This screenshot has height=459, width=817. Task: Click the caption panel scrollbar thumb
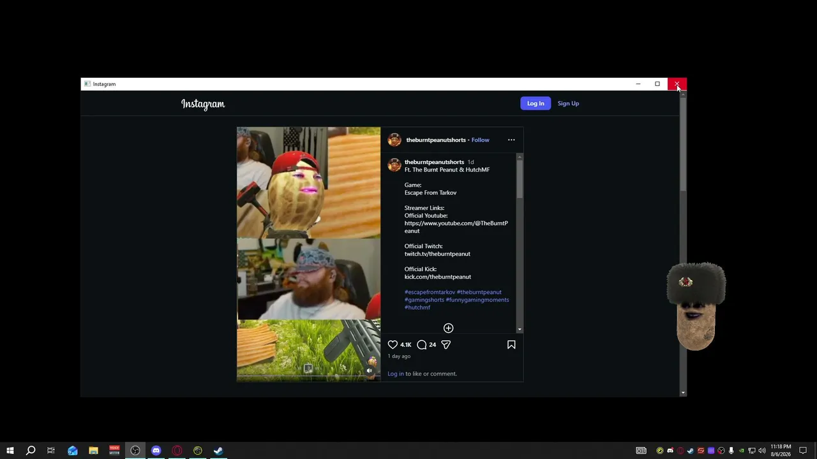pos(520,178)
